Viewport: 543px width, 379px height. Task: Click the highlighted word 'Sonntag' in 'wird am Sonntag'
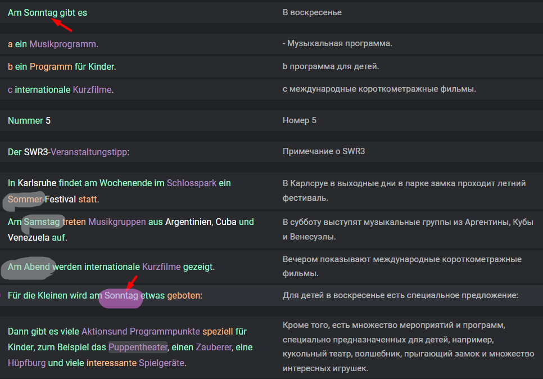[121, 296]
